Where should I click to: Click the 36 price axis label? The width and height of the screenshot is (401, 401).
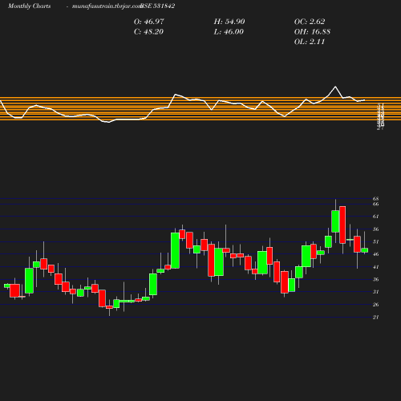click(375, 279)
